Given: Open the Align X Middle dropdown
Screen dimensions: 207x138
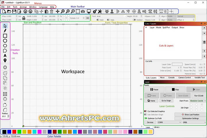Looking at the screenshot, I should [x=172, y=16].
